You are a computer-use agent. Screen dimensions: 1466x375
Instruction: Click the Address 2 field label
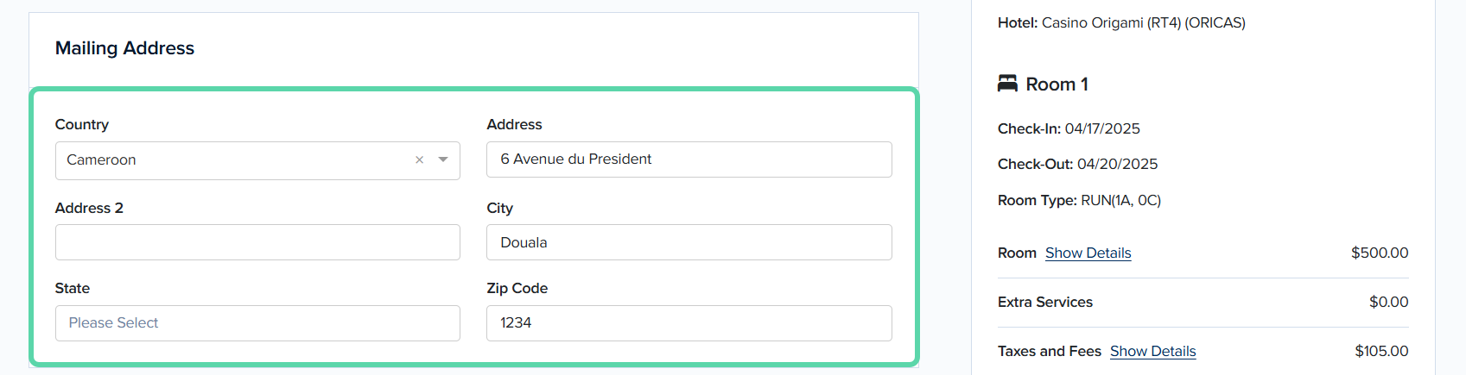[x=89, y=208]
